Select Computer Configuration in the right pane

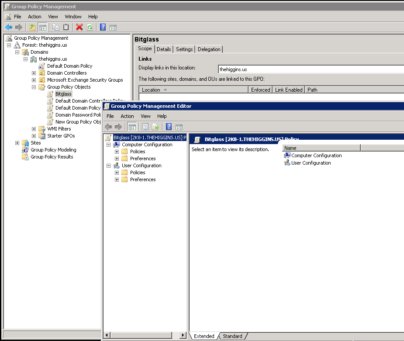coord(316,155)
